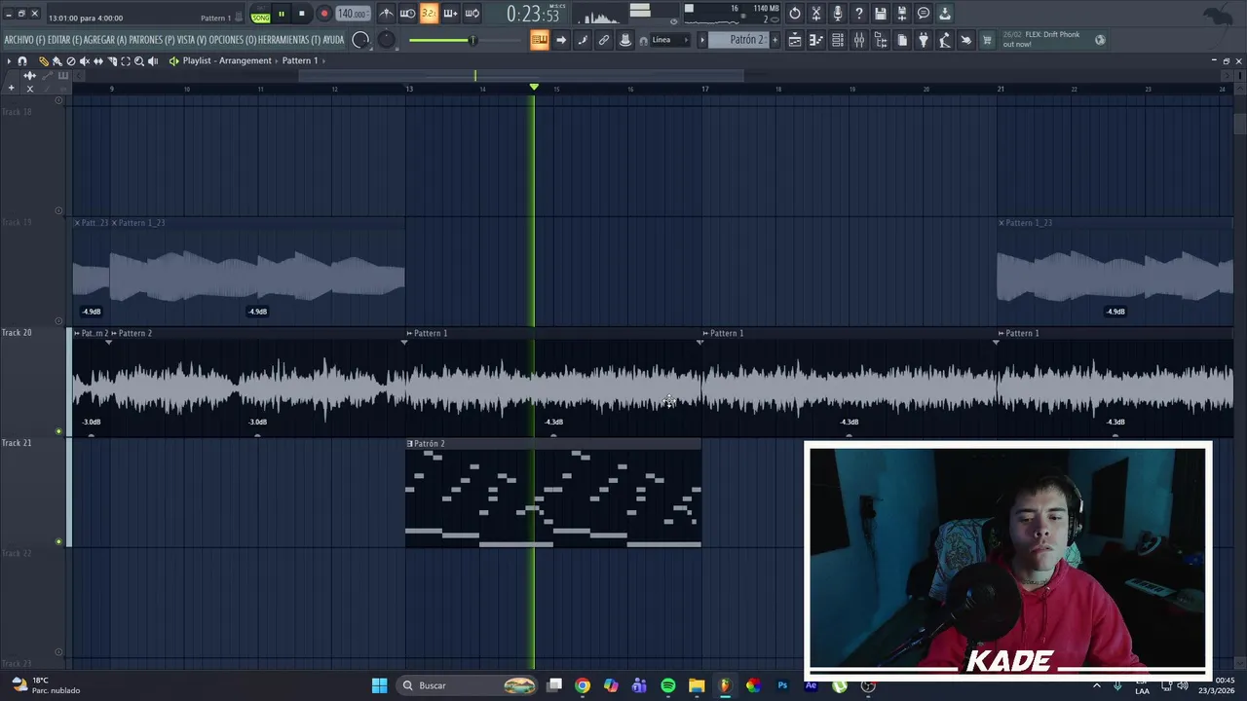Image resolution: width=1247 pixels, height=701 pixels.
Task: Open the Patrón 2 pattern selector
Action: 738,40
